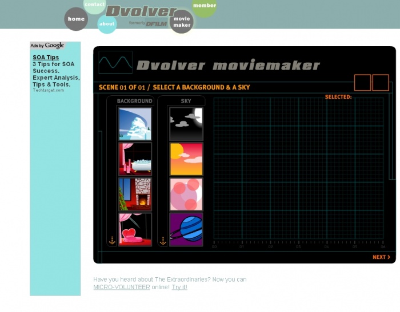The image size is (400, 312).
Task: Choose the blue planet sky
Action: point(186,229)
